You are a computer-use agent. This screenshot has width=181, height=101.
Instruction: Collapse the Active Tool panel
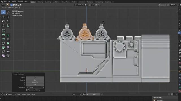tap(153, 97)
